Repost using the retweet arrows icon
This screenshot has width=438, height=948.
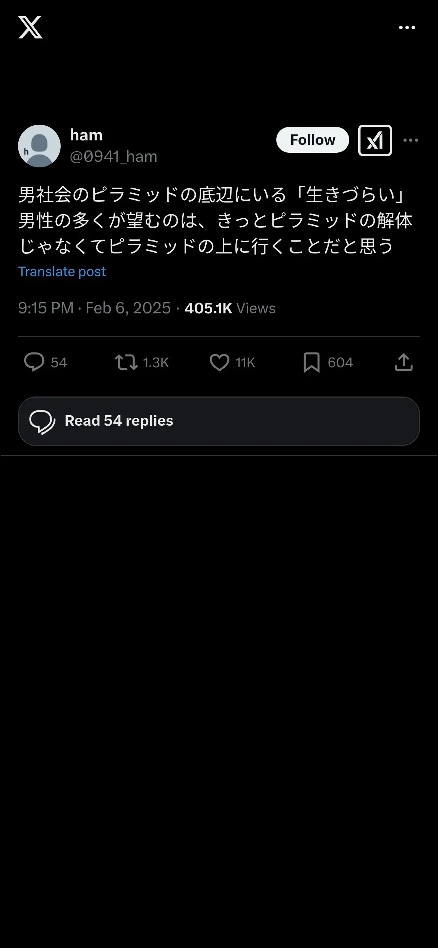tap(126, 362)
